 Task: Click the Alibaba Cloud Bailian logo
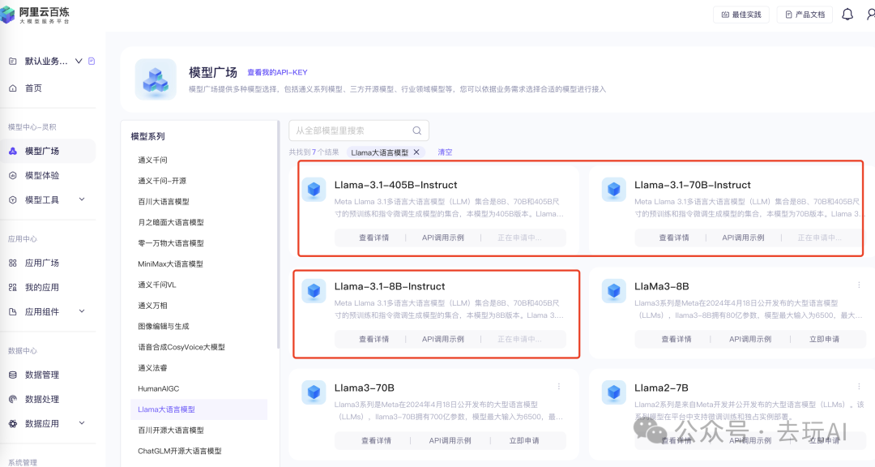[36, 14]
